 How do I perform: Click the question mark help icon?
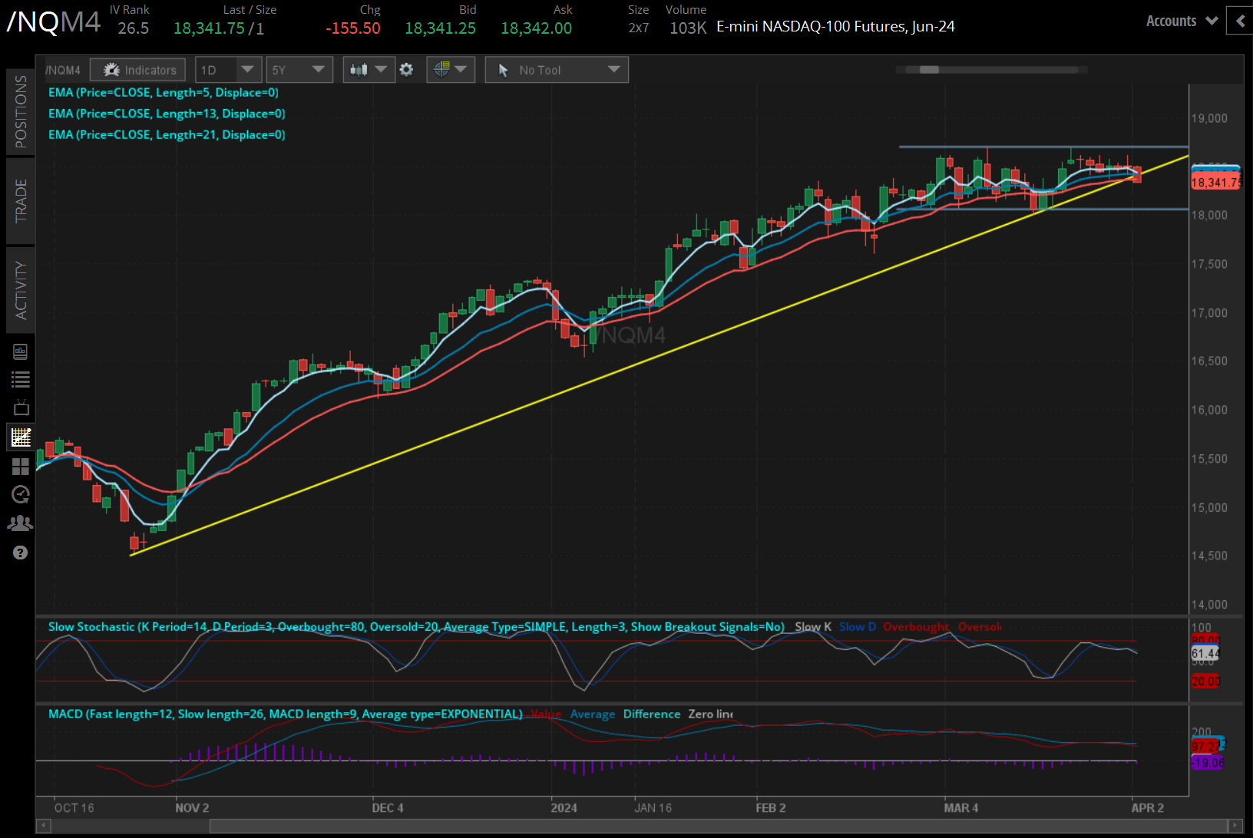click(21, 553)
